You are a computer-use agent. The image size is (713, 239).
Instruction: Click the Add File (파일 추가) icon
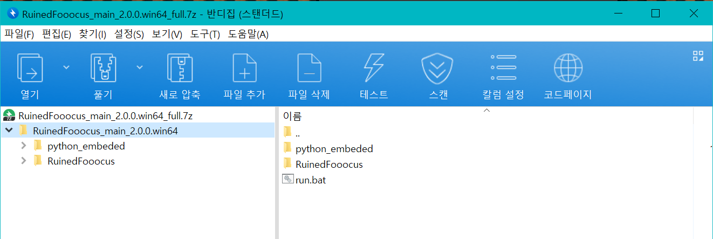[x=244, y=68]
